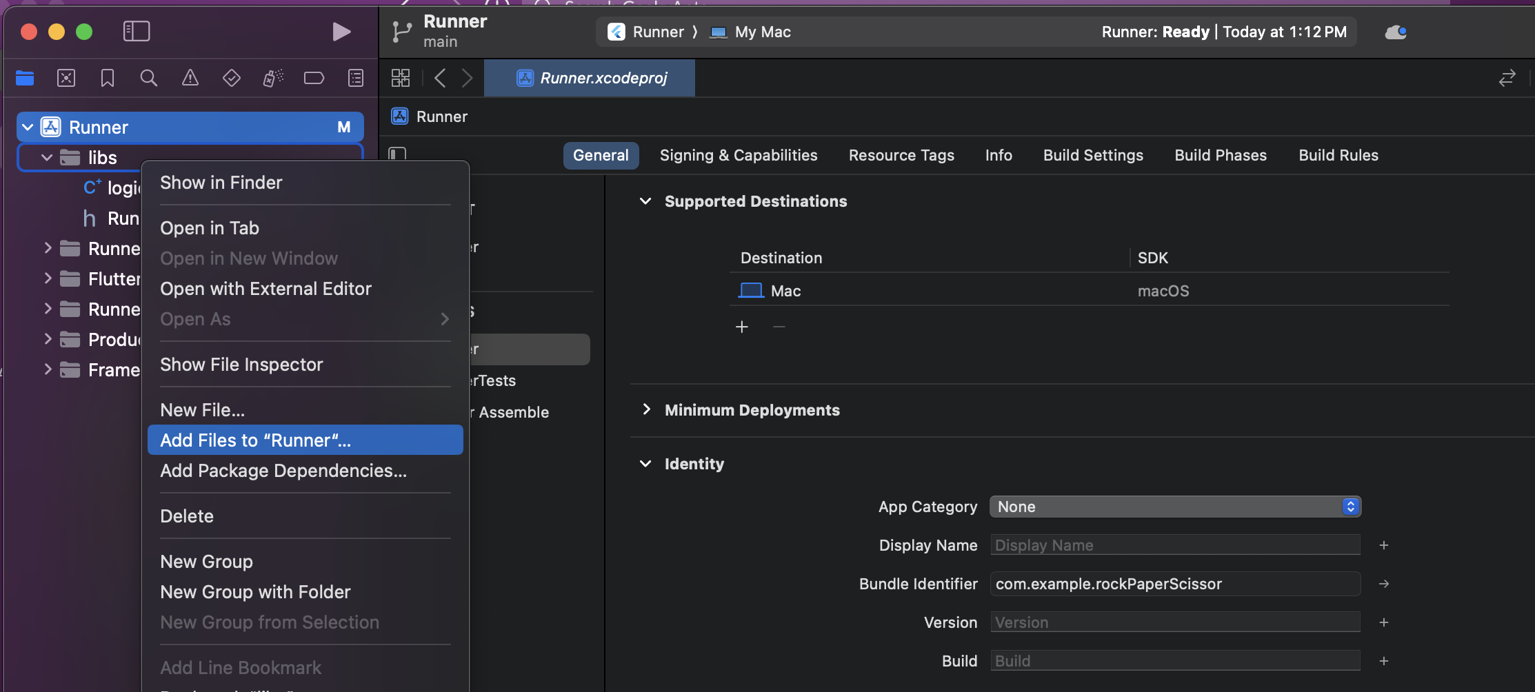Open the Debug navigator spray icon
The height and width of the screenshot is (692, 1535).
coord(273,78)
